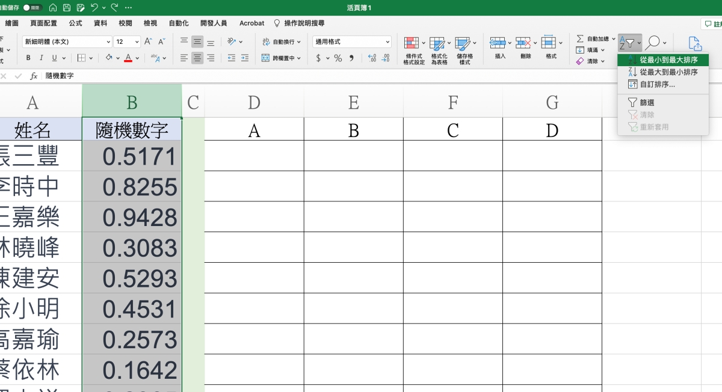This screenshot has width=722, height=392.
Task: Open the 檢視 ribbon tab
Action: click(150, 23)
